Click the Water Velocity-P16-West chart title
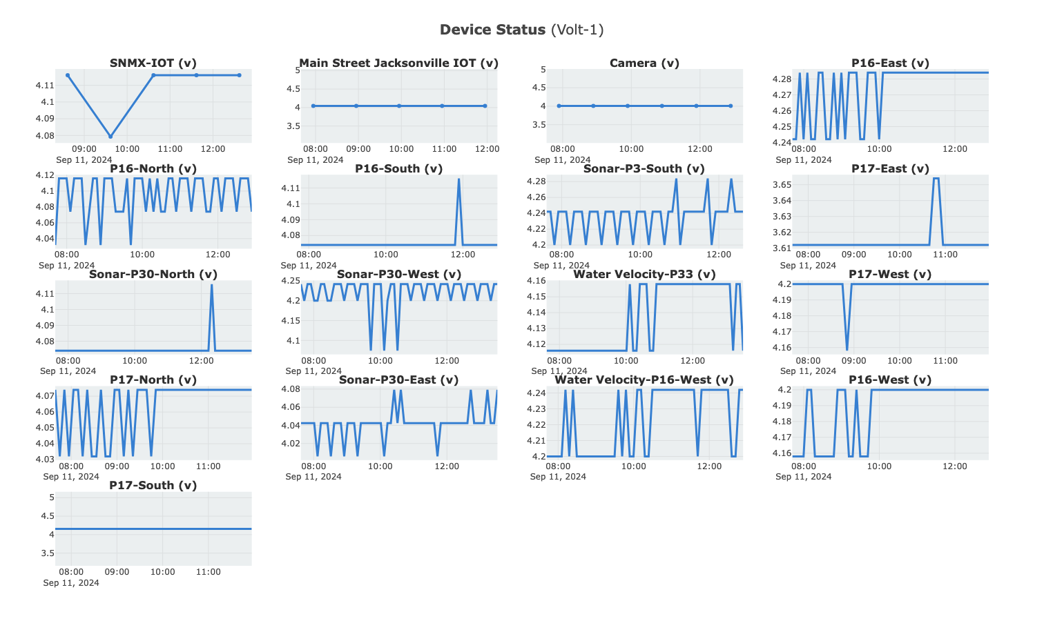The height and width of the screenshot is (621, 1044). [x=644, y=379]
